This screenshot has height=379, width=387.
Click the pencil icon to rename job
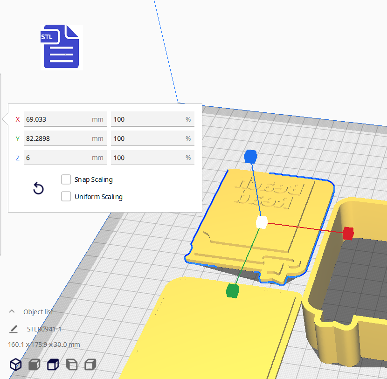[x=14, y=329]
